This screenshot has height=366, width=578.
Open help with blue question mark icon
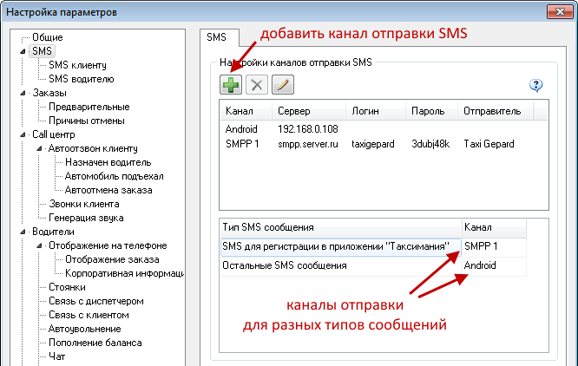coord(536,85)
